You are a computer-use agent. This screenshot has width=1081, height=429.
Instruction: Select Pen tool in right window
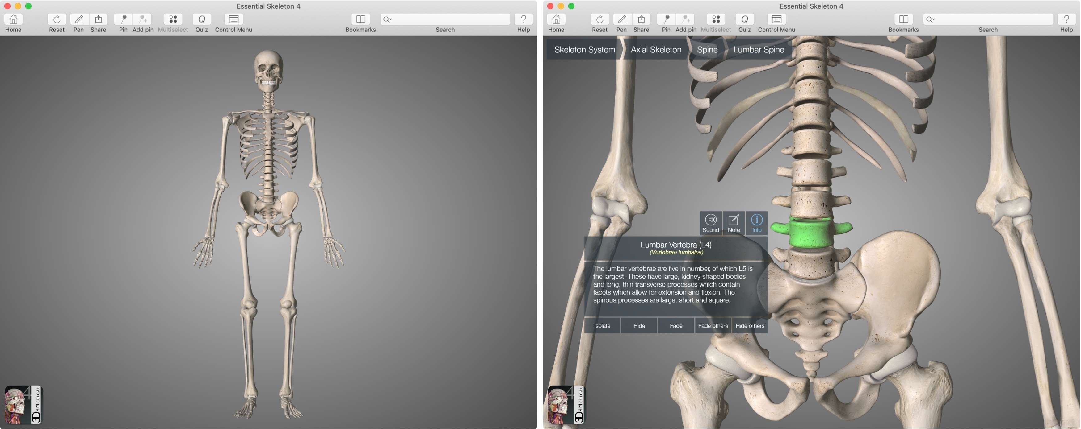coord(621,19)
